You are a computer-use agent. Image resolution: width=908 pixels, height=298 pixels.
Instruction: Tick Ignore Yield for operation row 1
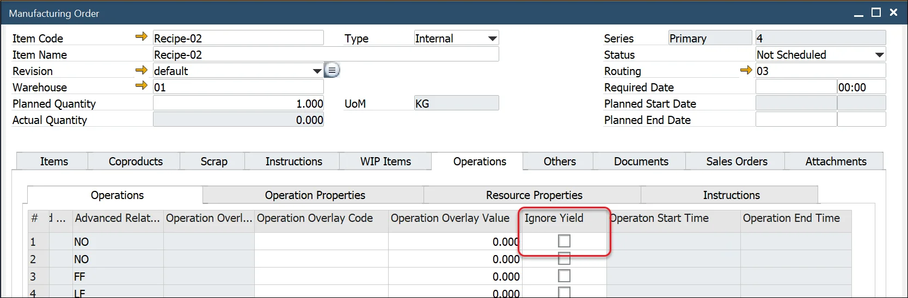pos(565,241)
